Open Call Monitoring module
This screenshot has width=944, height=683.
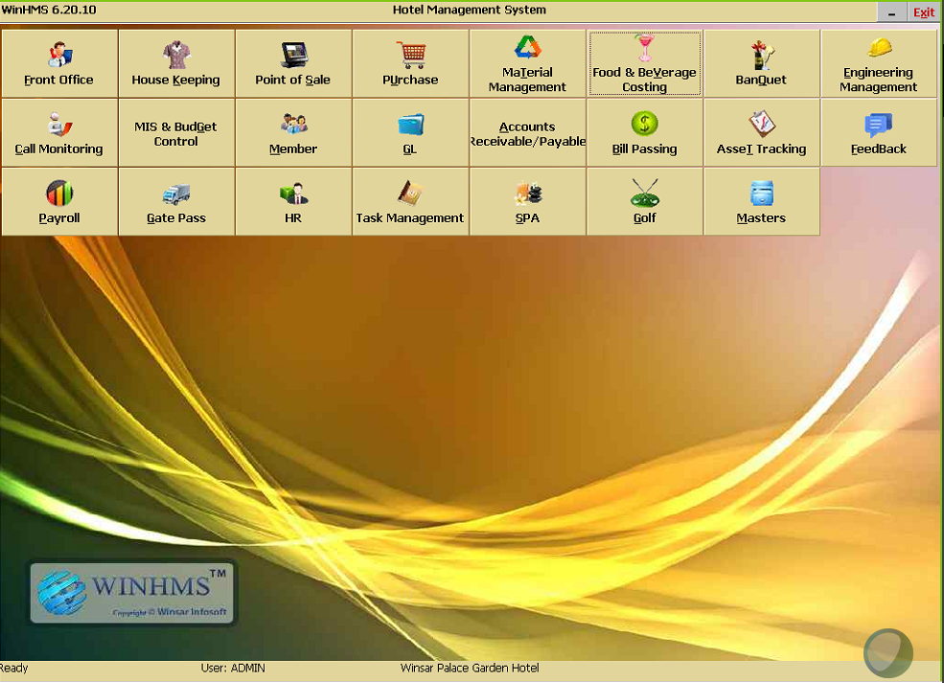[x=59, y=133]
